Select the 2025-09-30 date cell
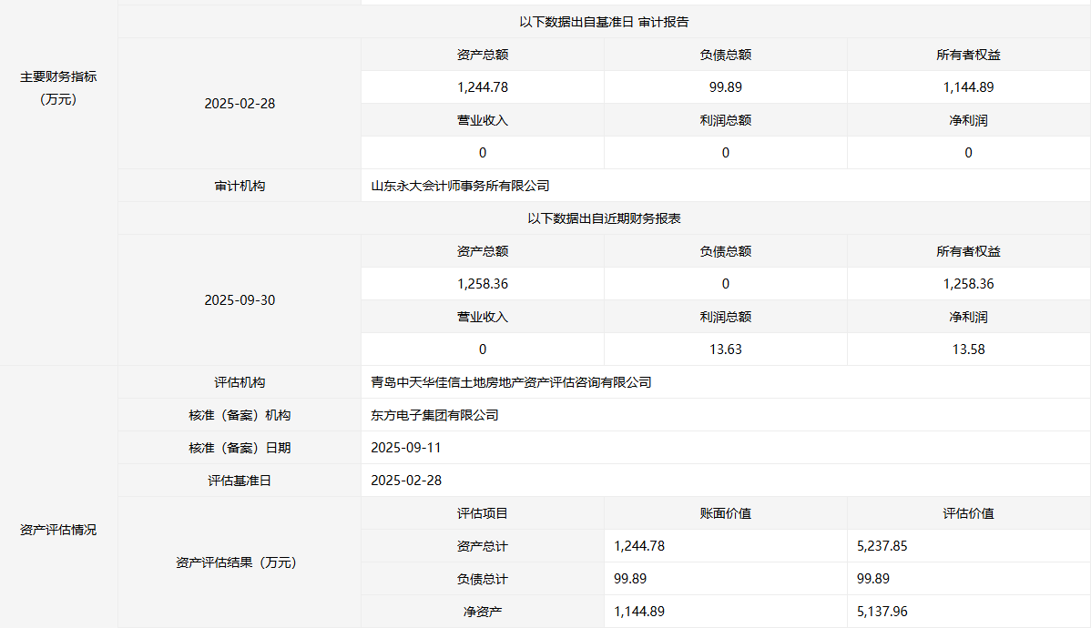The height and width of the screenshot is (628, 1091). 240,300
